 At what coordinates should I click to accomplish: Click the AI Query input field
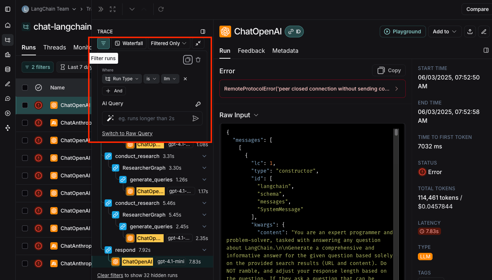click(x=152, y=118)
